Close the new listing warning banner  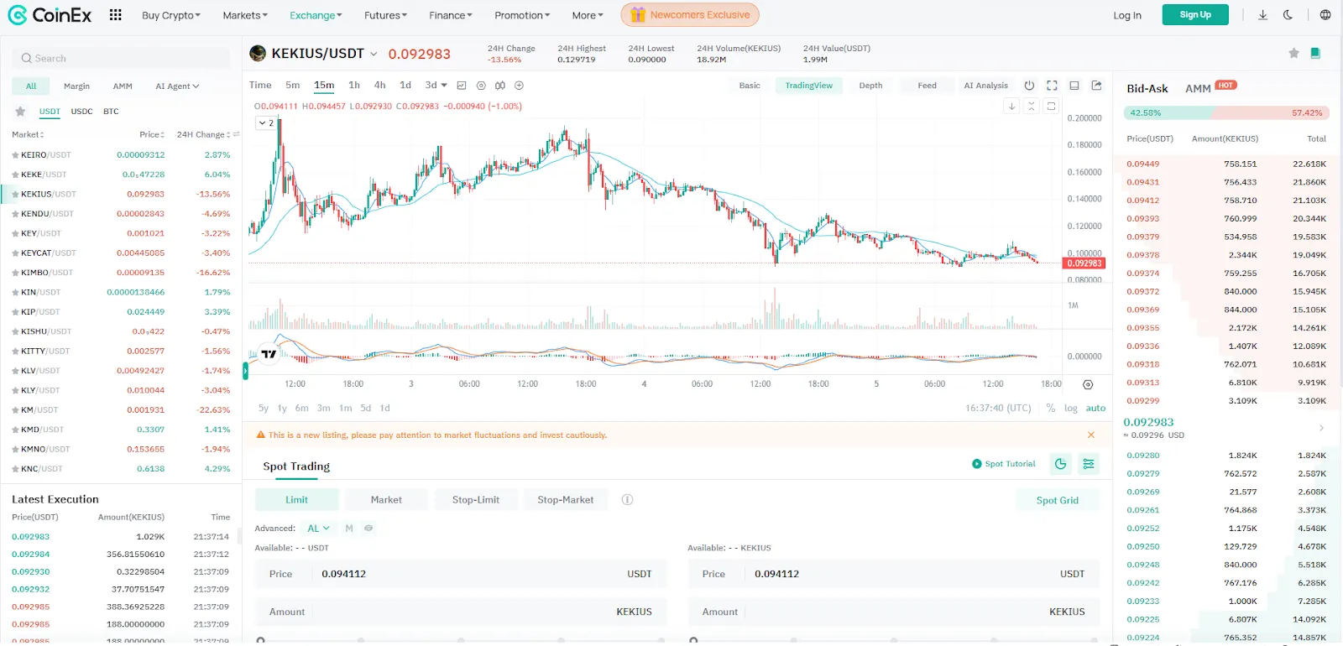point(1091,435)
